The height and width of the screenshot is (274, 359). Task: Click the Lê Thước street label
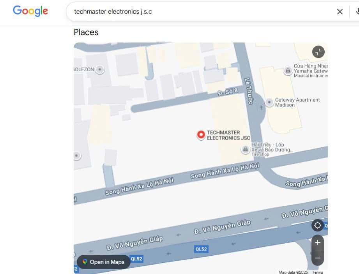pyautogui.click(x=249, y=91)
